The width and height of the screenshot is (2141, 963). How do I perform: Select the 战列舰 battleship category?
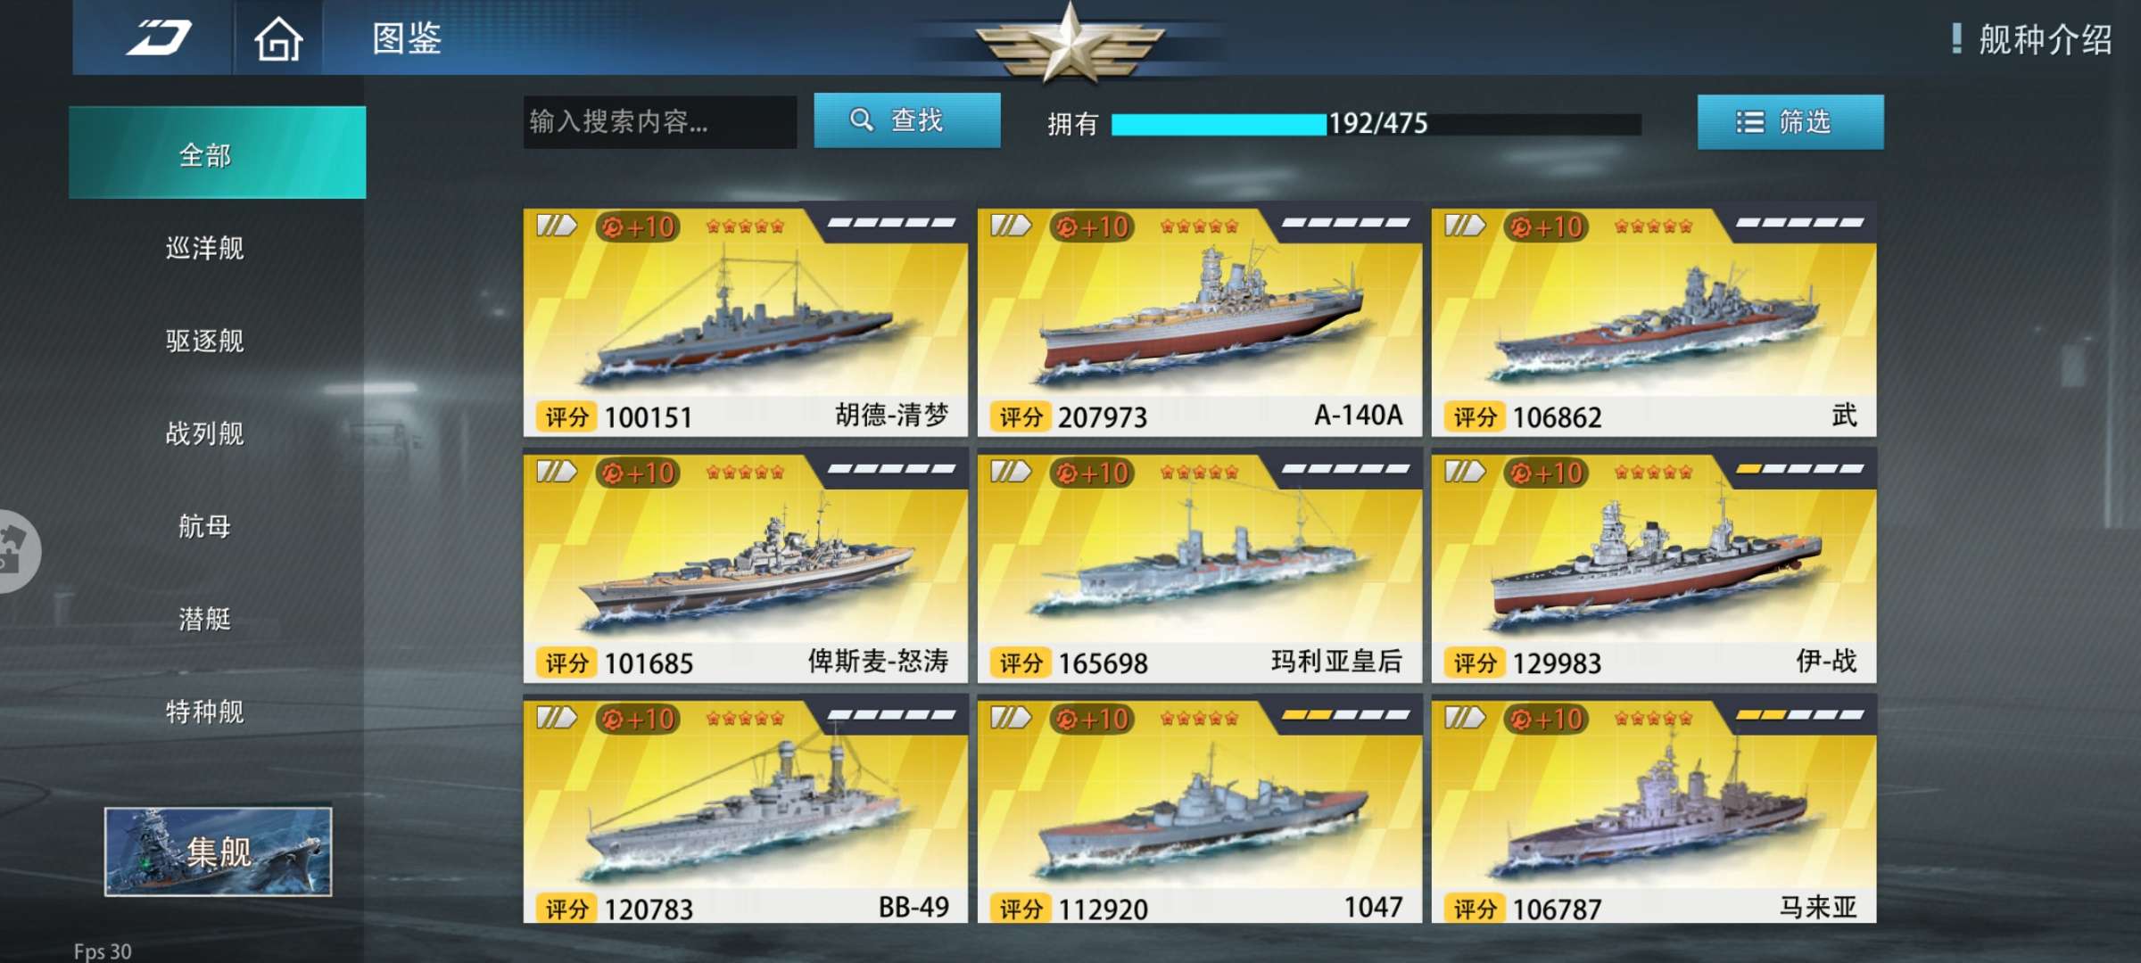coord(205,433)
